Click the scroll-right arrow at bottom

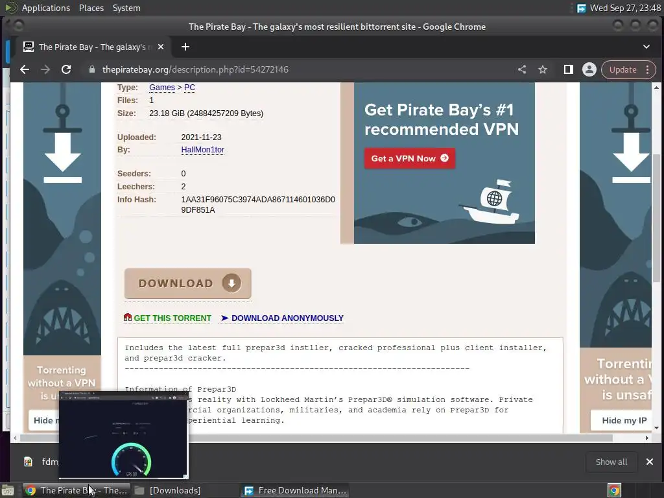(x=646, y=438)
